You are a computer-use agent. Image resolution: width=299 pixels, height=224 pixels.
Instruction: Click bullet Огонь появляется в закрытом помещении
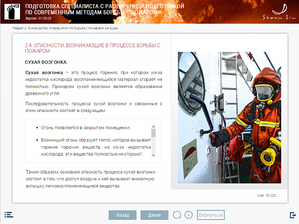(86, 128)
